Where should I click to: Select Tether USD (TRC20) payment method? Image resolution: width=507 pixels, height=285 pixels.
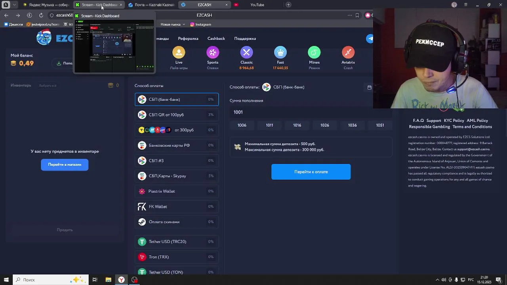(x=177, y=241)
